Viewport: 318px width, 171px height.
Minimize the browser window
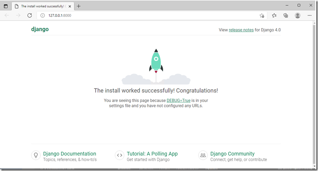287,5
